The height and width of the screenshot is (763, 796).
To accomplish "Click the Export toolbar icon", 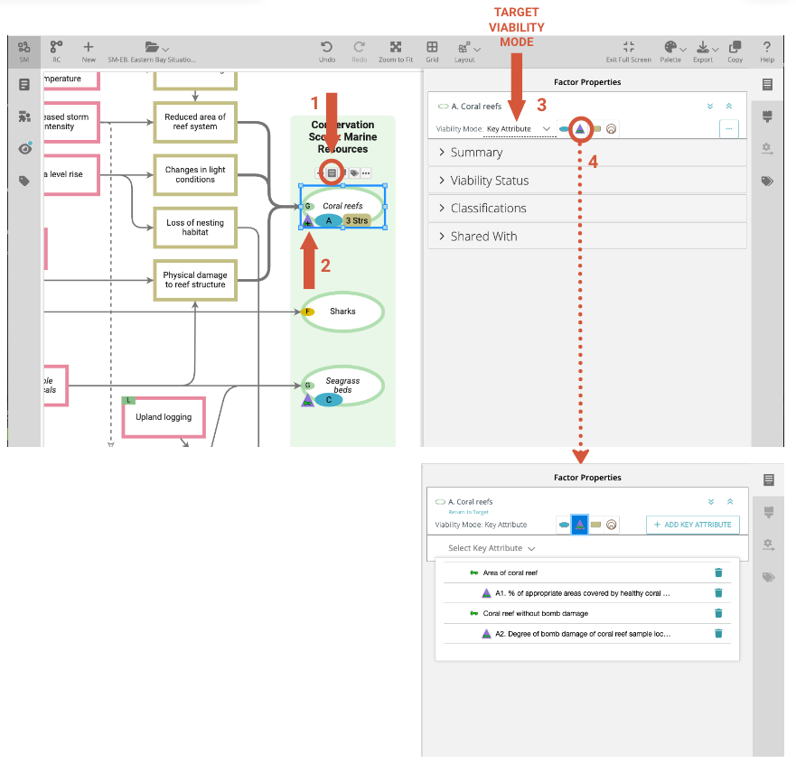I will click(703, 49).
